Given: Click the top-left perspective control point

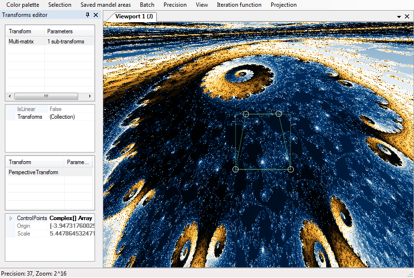Looking at the screenshot, I should pyautogui.click(x=246, y=114).
